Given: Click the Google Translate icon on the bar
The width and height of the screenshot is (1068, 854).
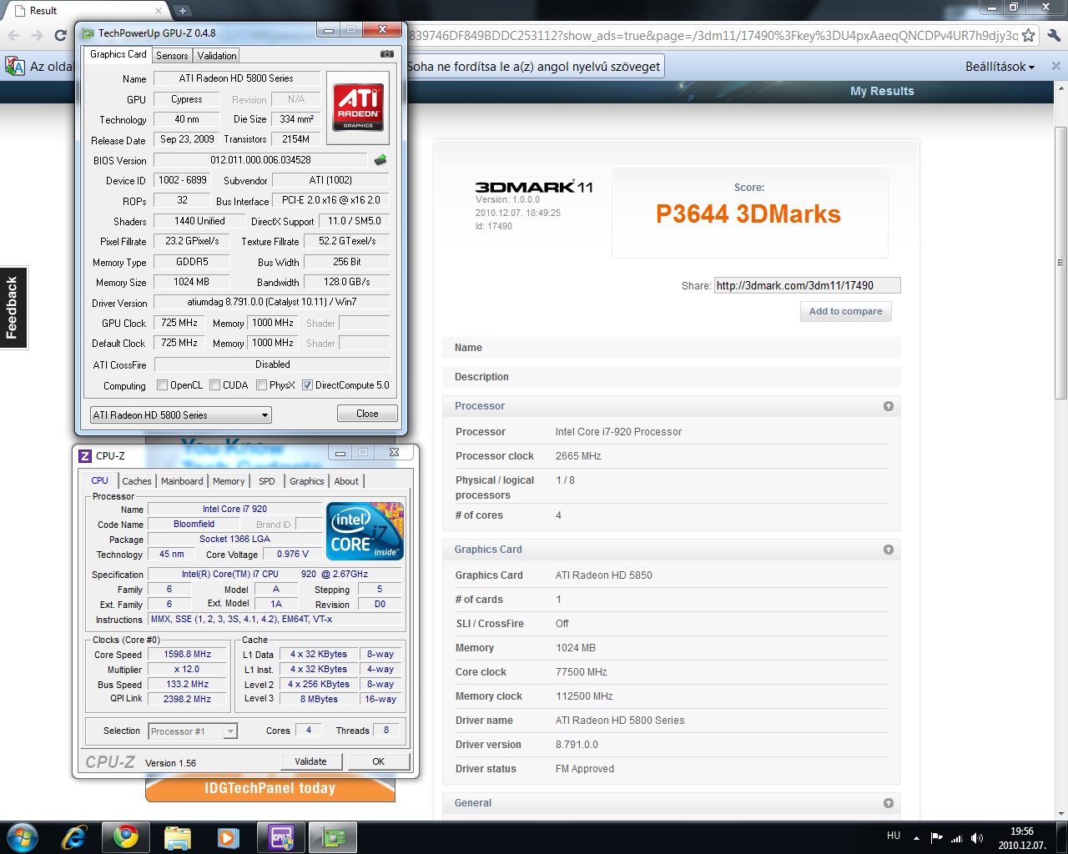Looking at the screenshot, I should tap(15, 66).
